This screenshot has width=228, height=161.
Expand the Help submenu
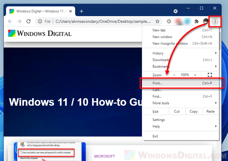(x=180, y=126)
